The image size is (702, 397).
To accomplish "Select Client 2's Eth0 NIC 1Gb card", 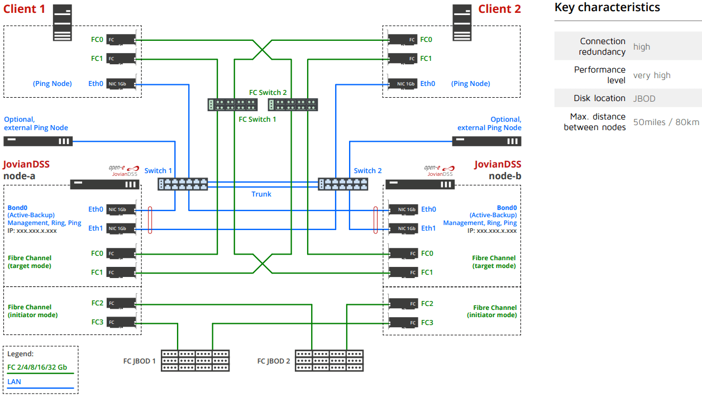I will [x=403, y=84].
